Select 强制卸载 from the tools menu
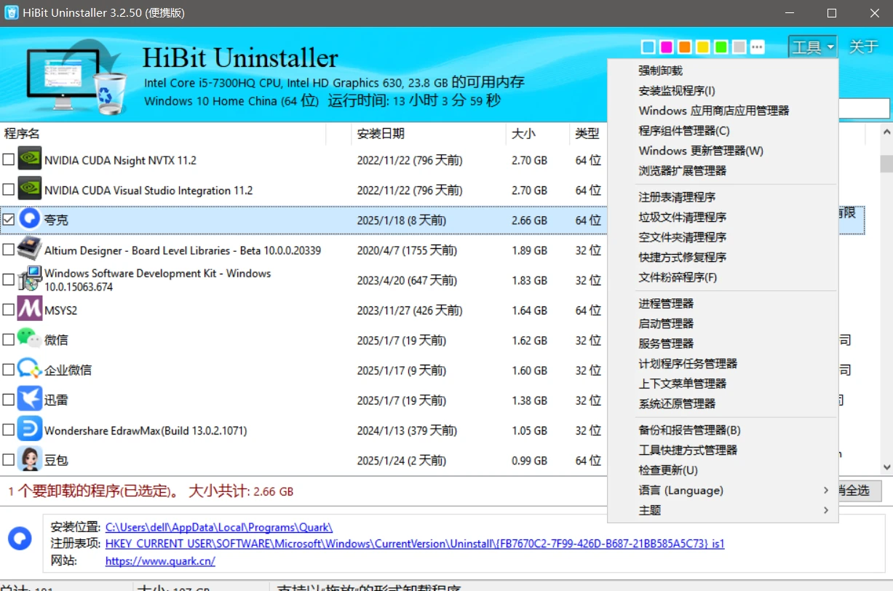 [660, 71]
